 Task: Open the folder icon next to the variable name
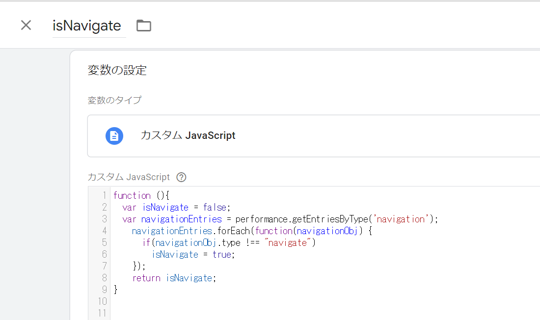143,26
